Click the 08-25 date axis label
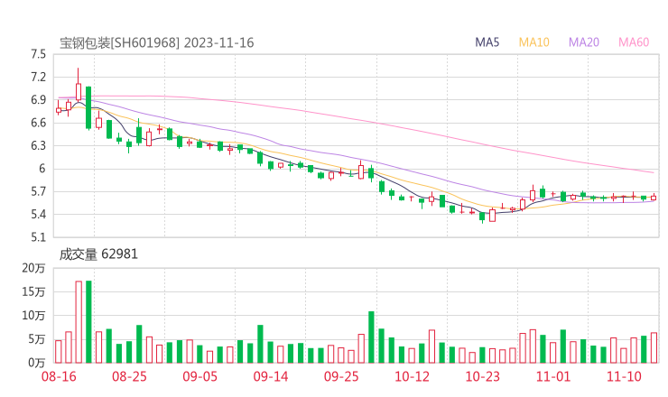The width and height of the screenshot is (668, 397). [x=129, y=376]
